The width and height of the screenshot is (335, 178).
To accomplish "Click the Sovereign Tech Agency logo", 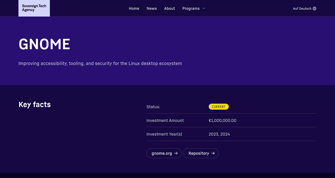I will 34,8.
